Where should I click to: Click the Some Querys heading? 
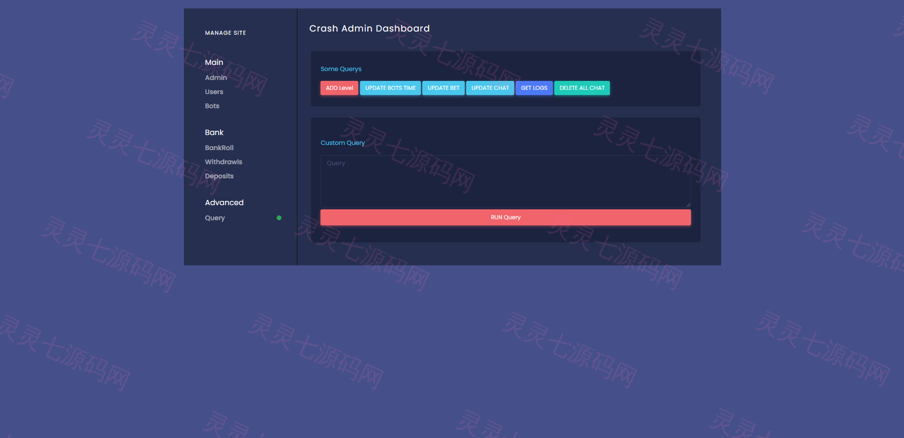(341, 69)
